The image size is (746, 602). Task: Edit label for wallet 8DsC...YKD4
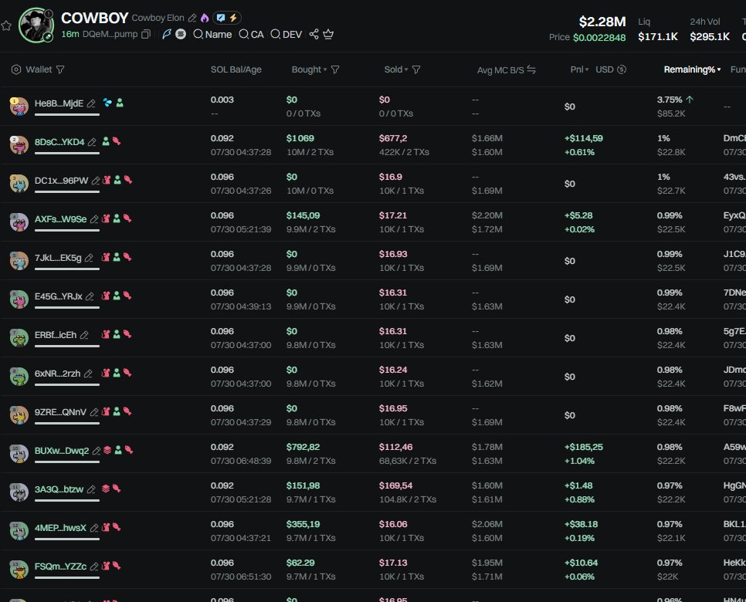coord(93,142)
